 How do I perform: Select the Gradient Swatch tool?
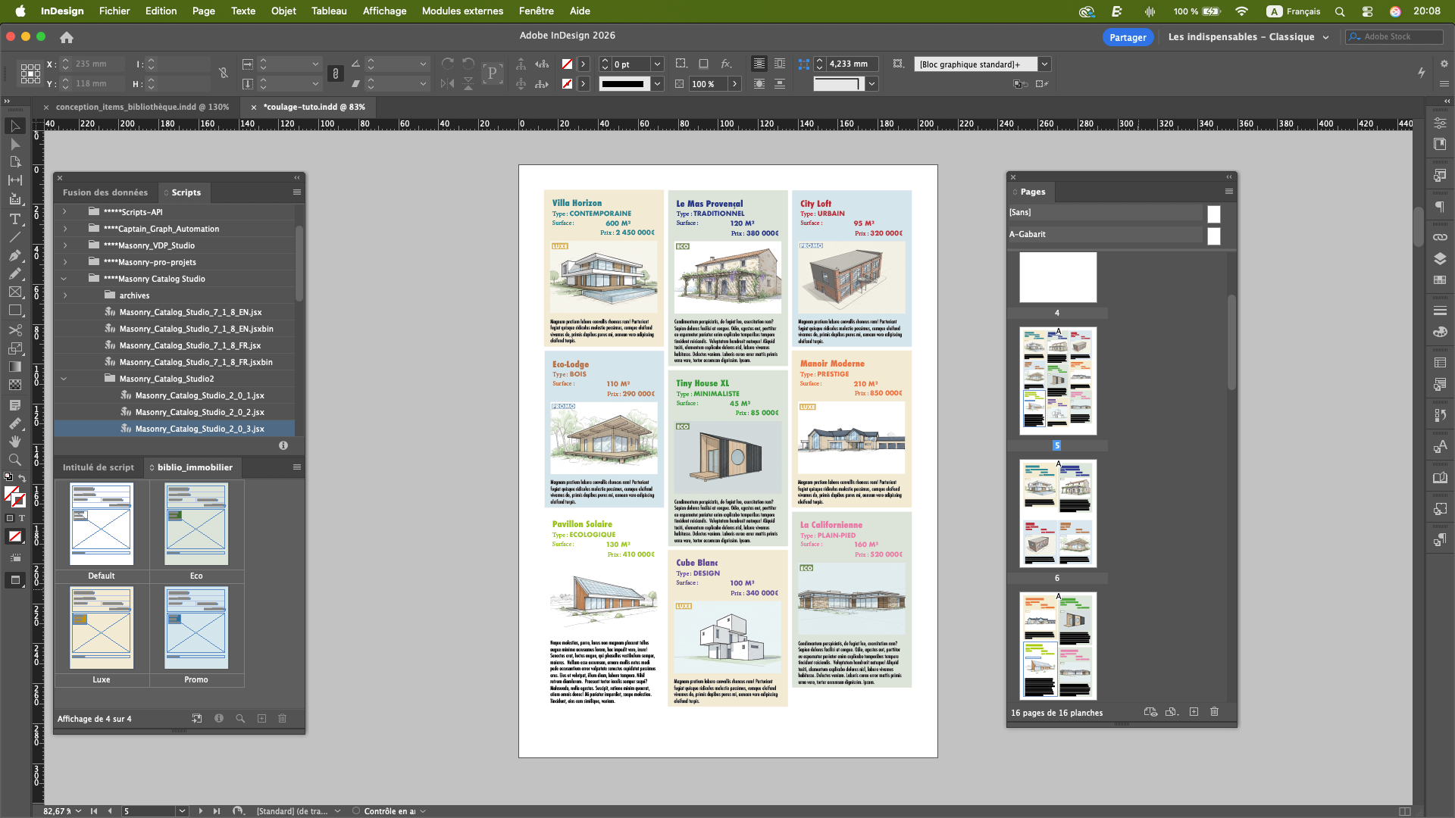click(14, 367)
